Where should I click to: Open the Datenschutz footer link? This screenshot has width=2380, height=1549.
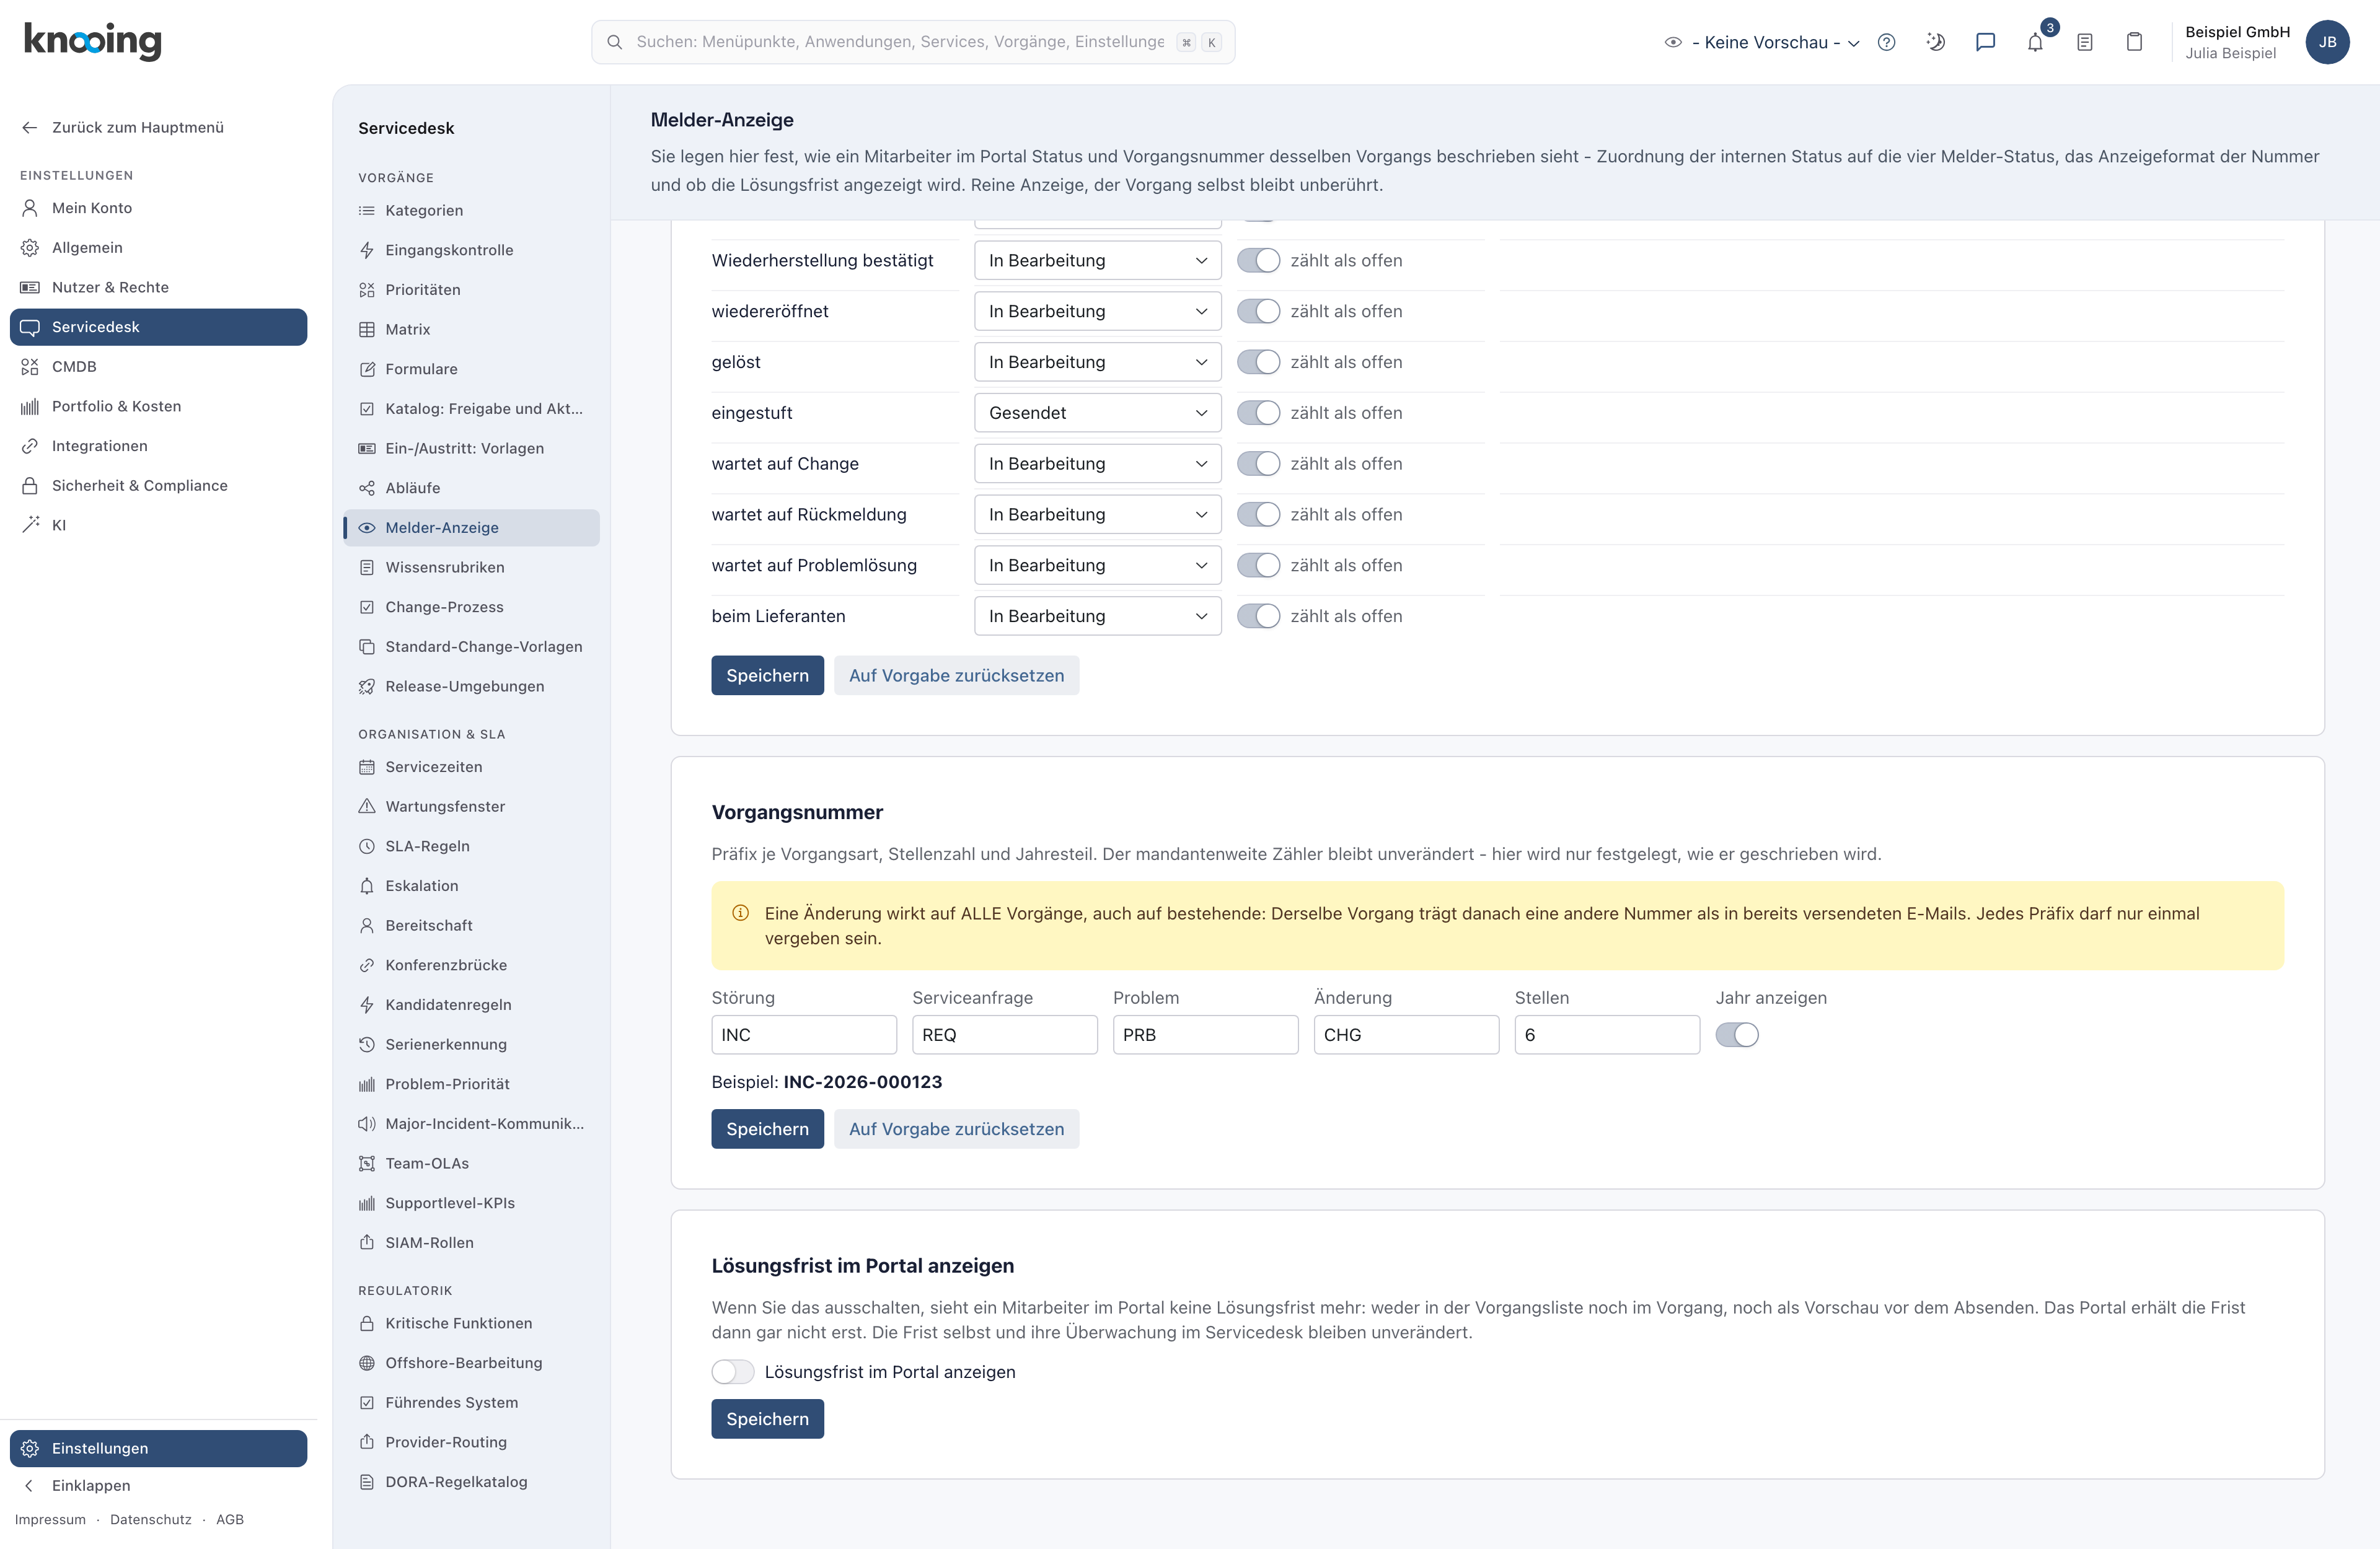pyautogui.click(x=150, y=1520)
